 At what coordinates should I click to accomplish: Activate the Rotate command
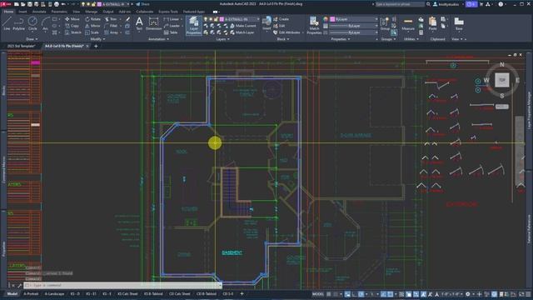click(92, 19)
